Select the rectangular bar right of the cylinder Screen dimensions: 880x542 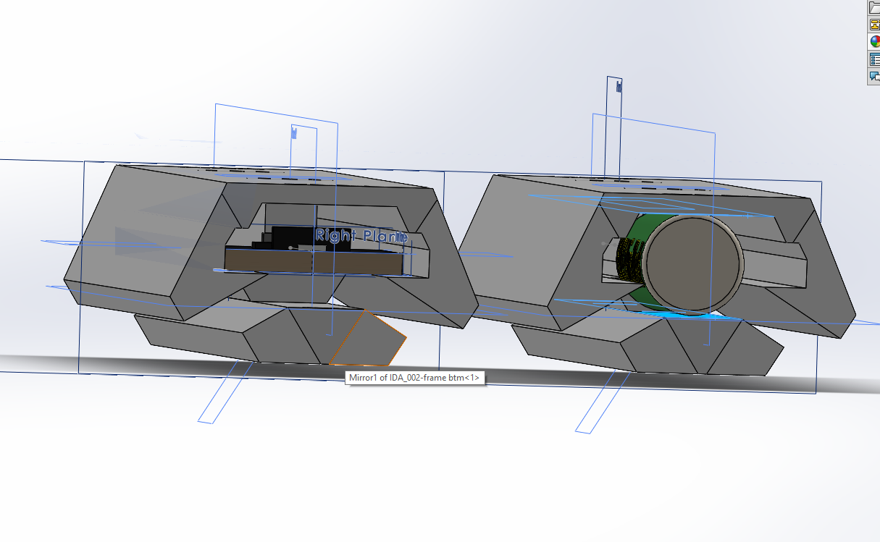(775, 264)
